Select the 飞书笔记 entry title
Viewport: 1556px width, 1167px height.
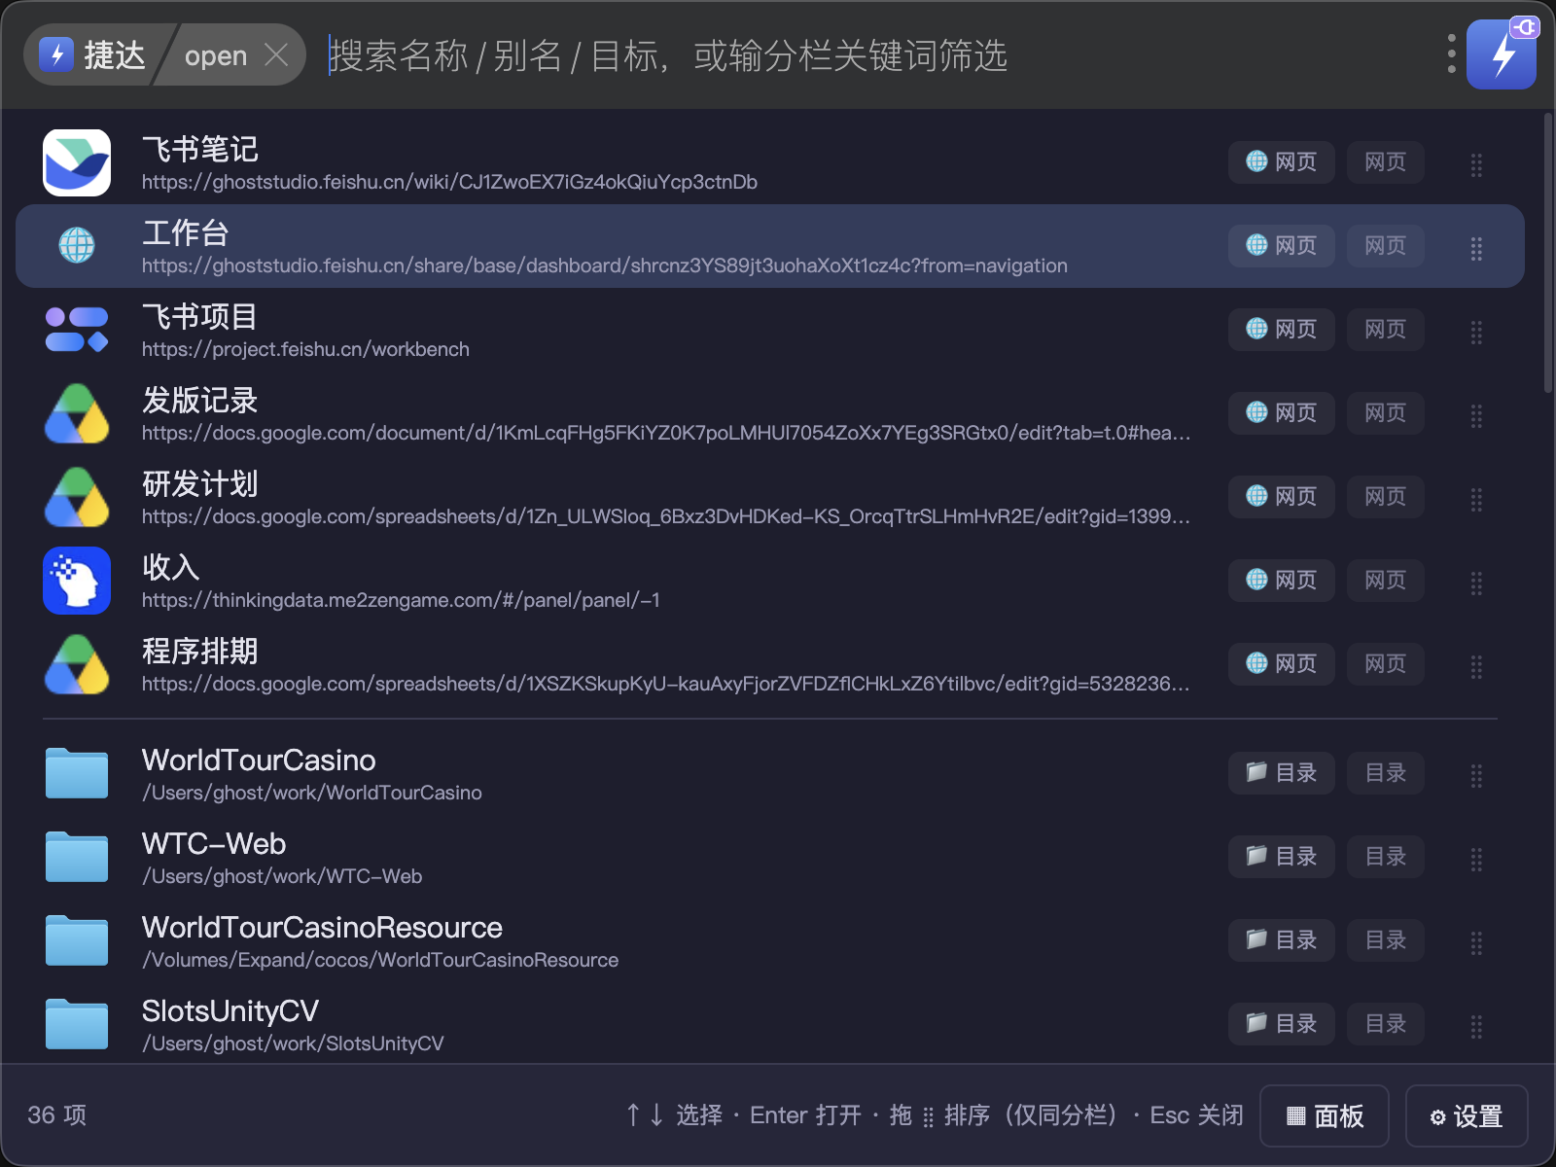click(x=200, y=149)
